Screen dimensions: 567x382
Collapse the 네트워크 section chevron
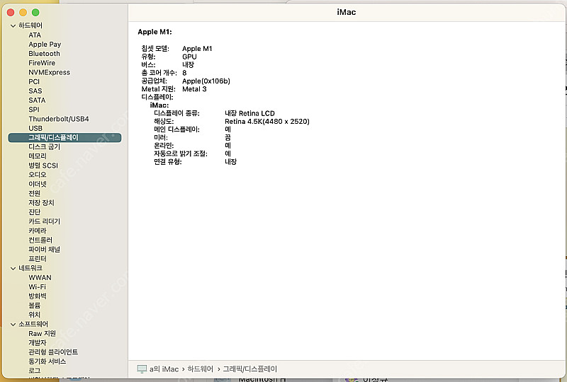pyautogui.click(x=13, y=268)
